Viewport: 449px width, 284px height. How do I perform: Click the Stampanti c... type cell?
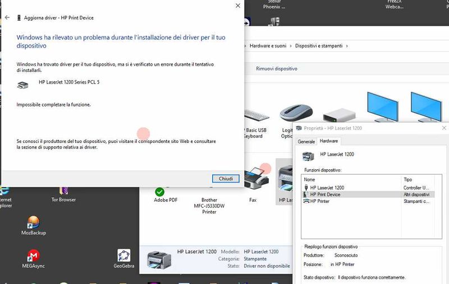click(416, 201)
